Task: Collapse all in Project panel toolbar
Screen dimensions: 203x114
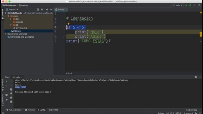Action: pos(42,9)
